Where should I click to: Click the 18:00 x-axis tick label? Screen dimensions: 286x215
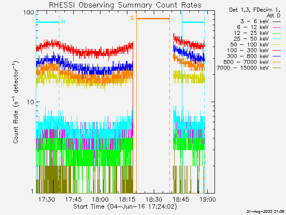point(100,199)
